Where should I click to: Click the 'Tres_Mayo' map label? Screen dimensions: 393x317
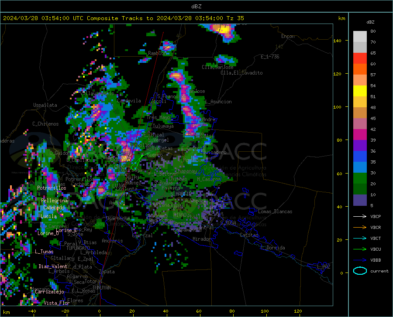point(159,117)
